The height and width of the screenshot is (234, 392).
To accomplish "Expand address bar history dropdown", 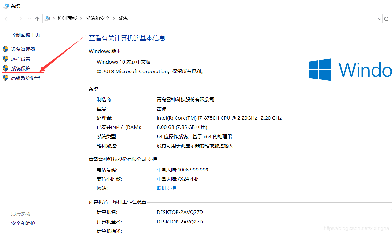I will coord(380,19).
